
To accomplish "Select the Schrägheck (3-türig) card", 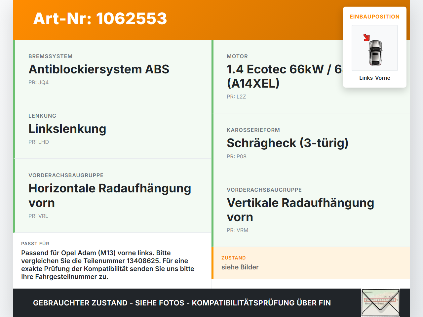I will tap(311, 143).
